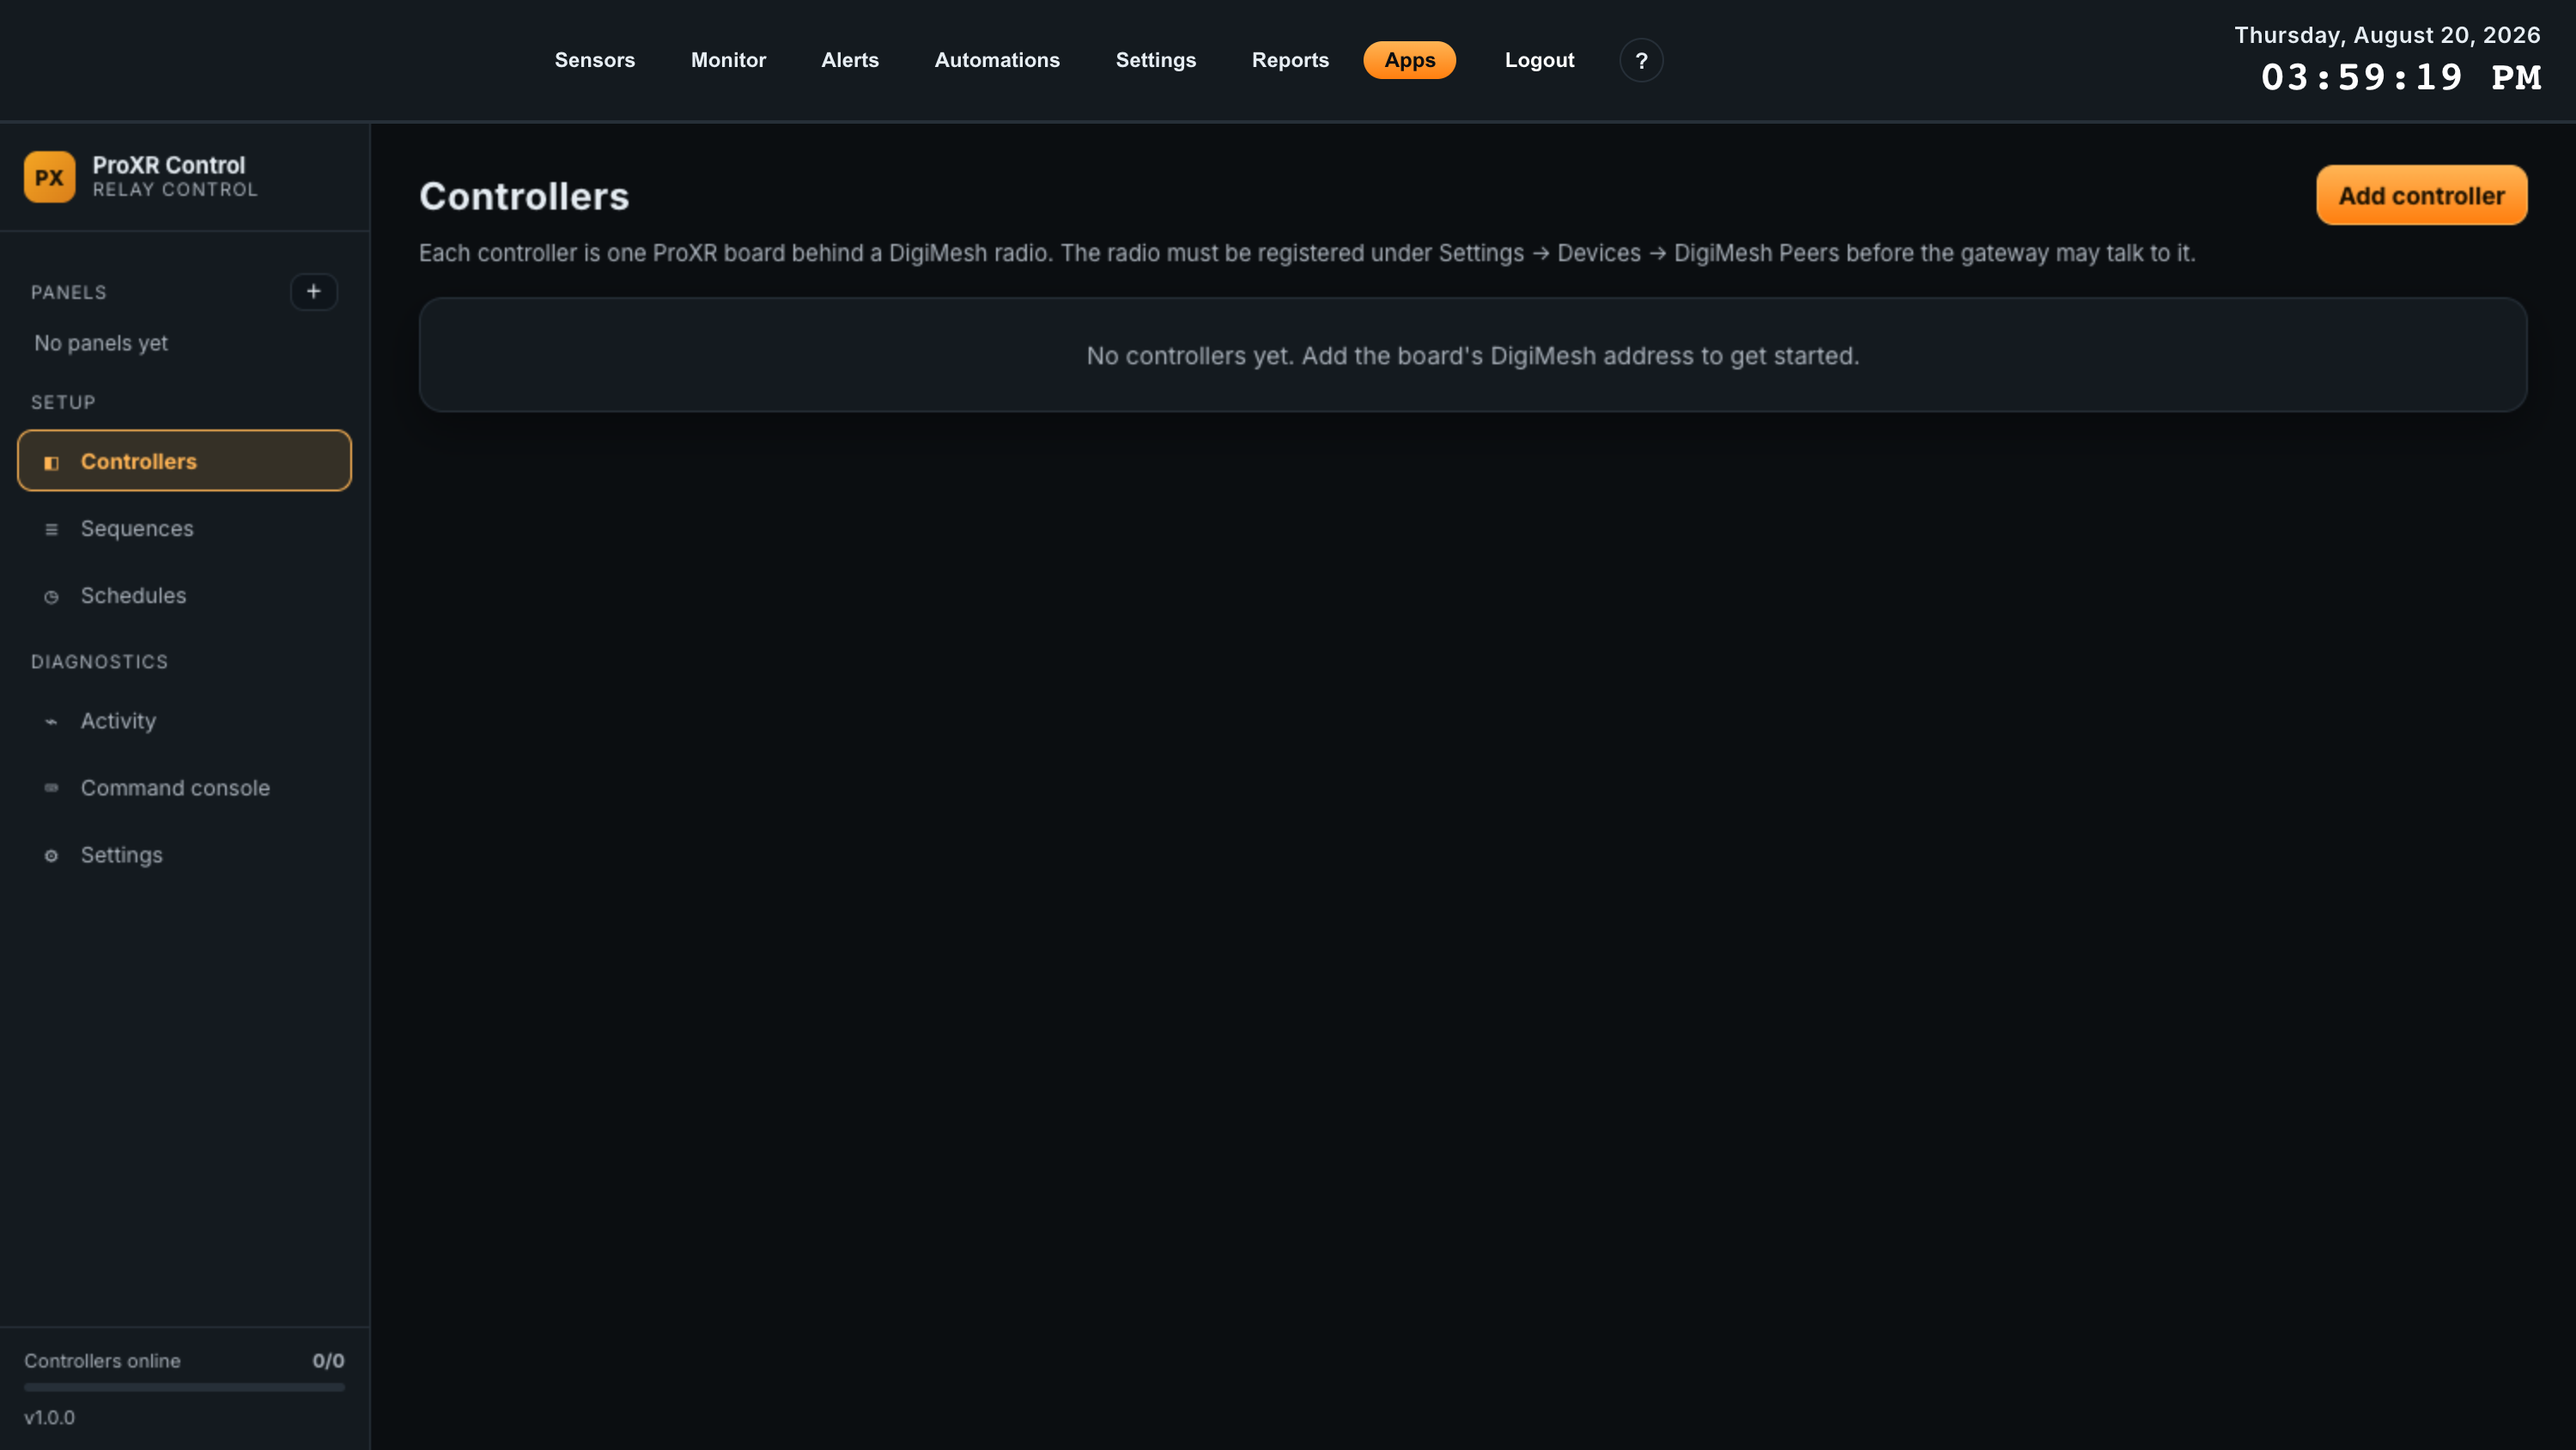
Task: Click the SETUP section header
Action: coord(63,402)
